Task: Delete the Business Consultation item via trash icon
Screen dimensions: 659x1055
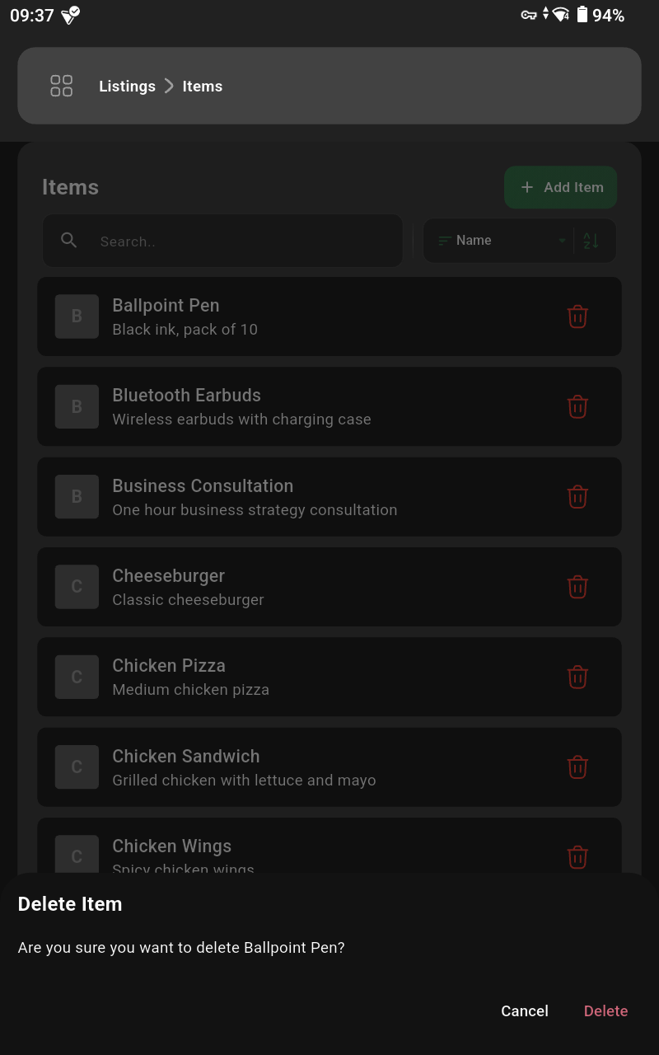Action: click(577, 496)
